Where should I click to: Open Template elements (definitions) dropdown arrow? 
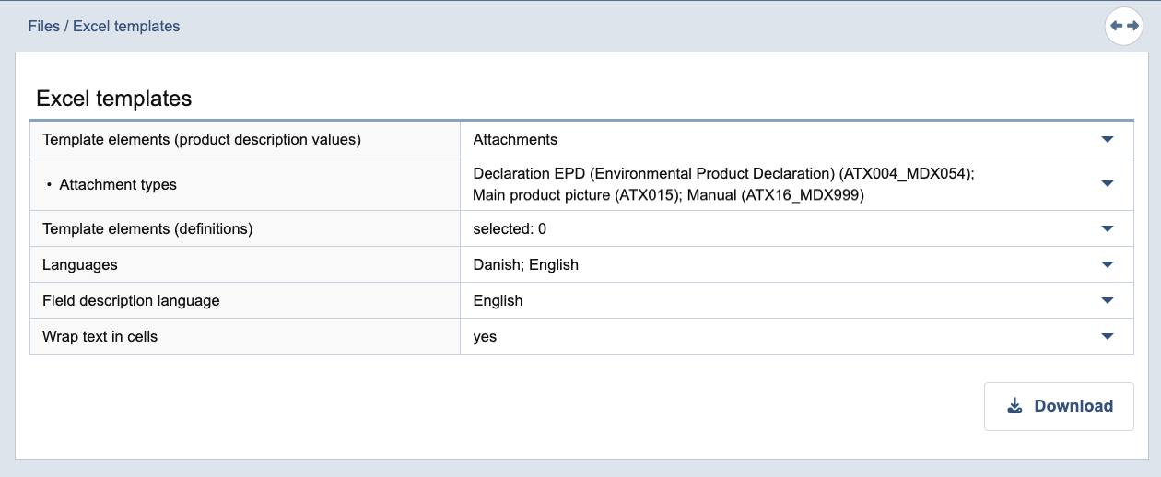coord(1108,228)
